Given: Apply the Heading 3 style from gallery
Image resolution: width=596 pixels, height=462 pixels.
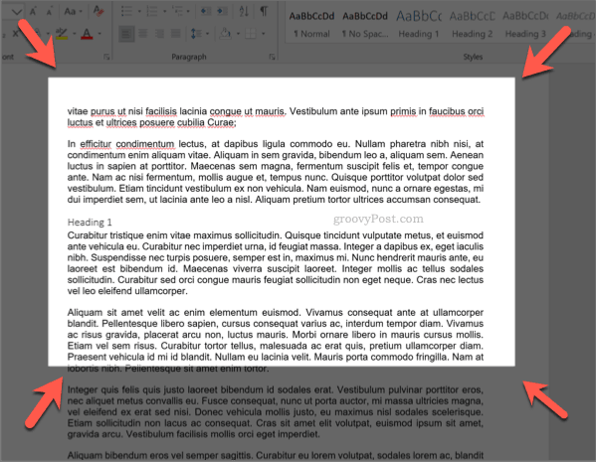Looking at the screenshot, I should [x=525, y=25].
